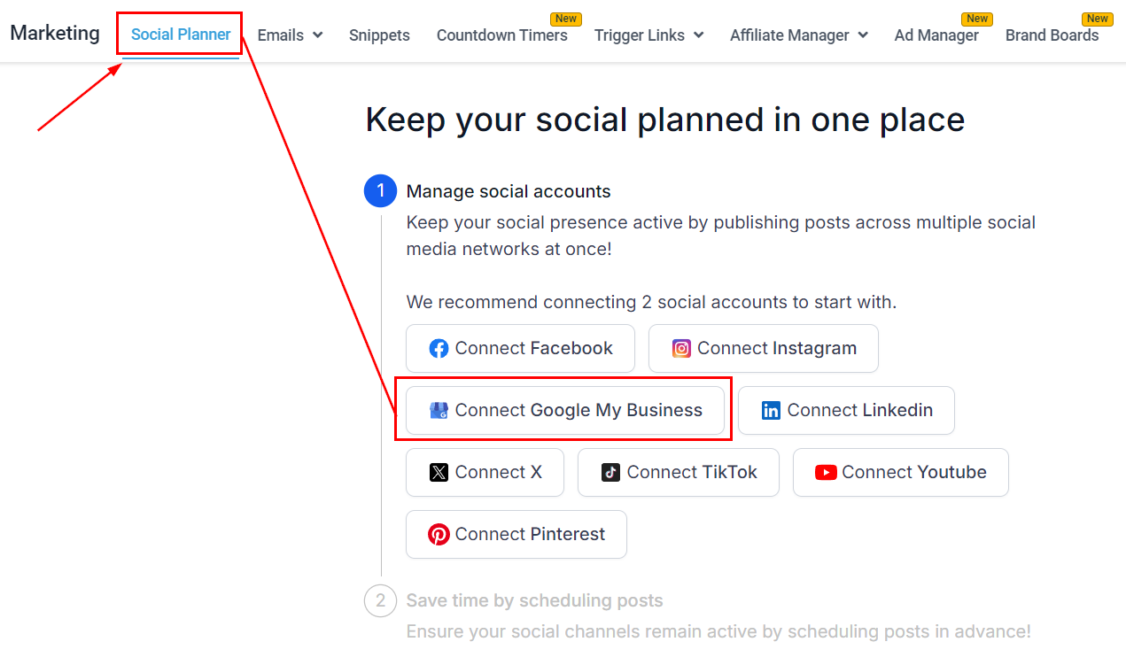Open the Ad Manager tab

pyautogui.click(x=936, y=35)
